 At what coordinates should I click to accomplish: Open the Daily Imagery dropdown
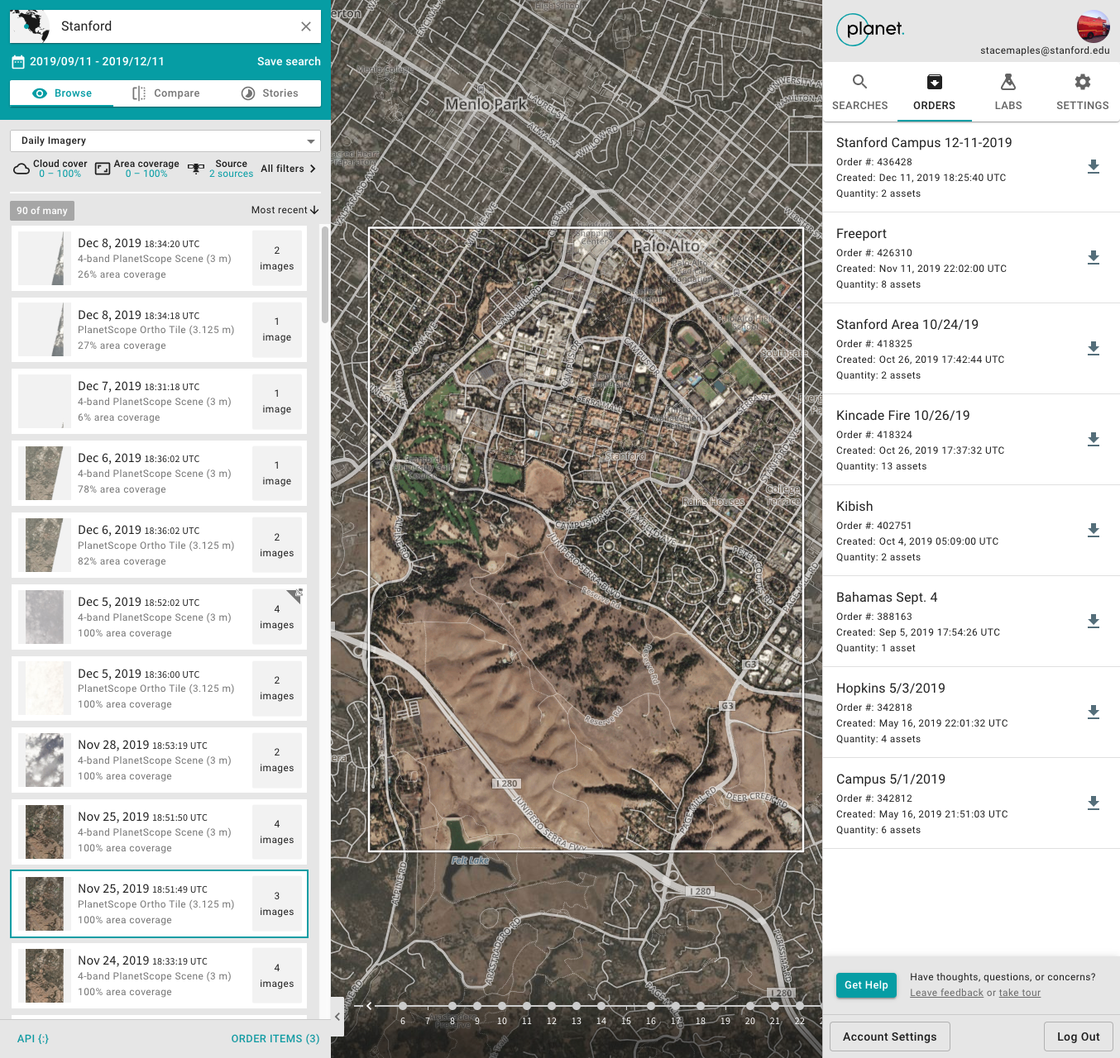point(165,141)
